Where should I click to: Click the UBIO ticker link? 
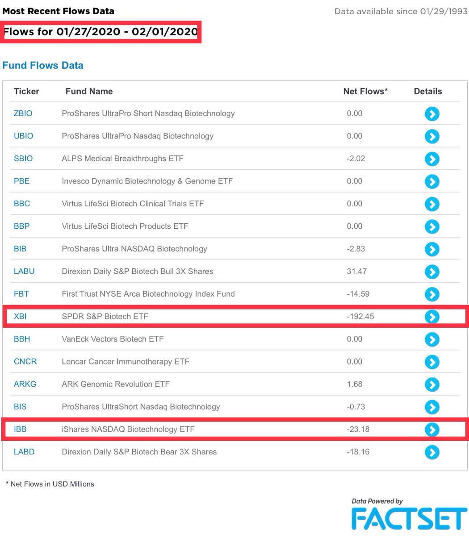24,136
